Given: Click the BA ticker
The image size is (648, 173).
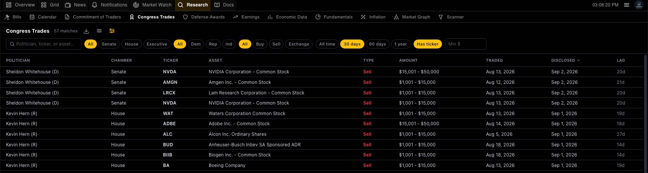Looking at the screenshot, I should click(x=166, y=165).
